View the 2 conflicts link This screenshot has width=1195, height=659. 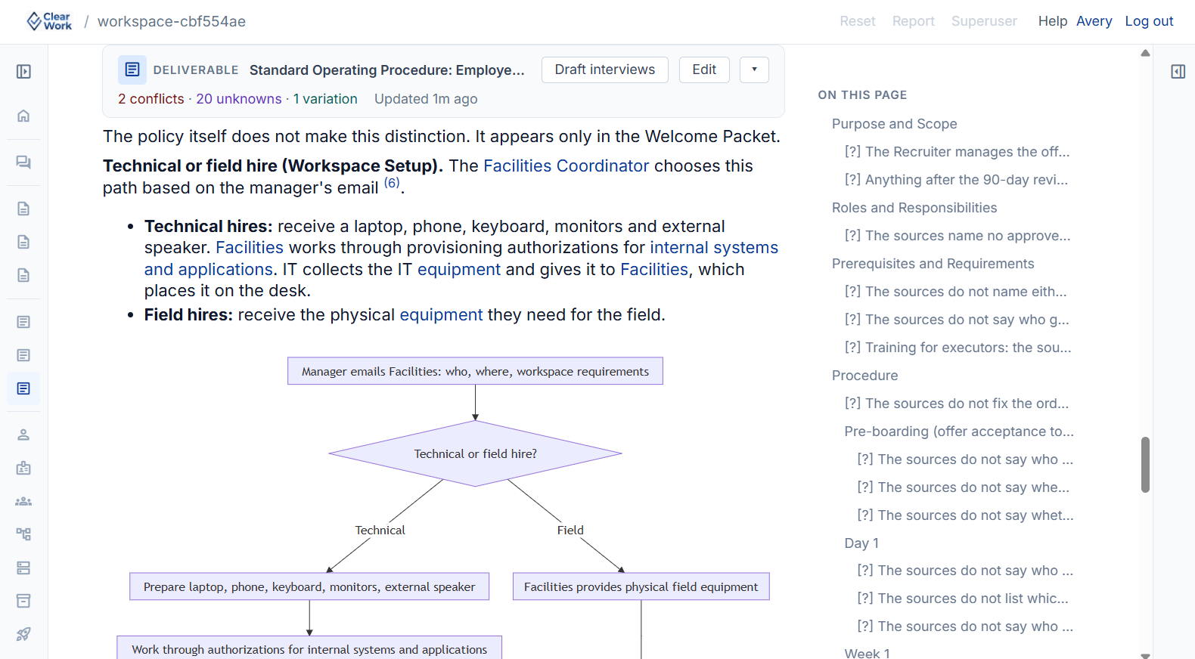(x=151, y=99)
